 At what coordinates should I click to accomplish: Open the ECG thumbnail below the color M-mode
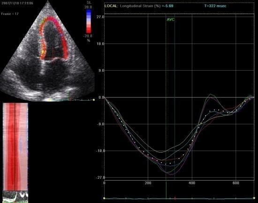click(x=15, y=197)
